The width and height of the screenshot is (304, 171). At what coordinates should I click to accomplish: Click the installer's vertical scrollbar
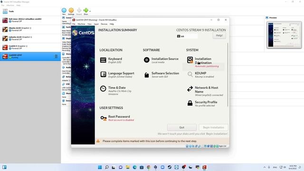(x=228, y=75)
